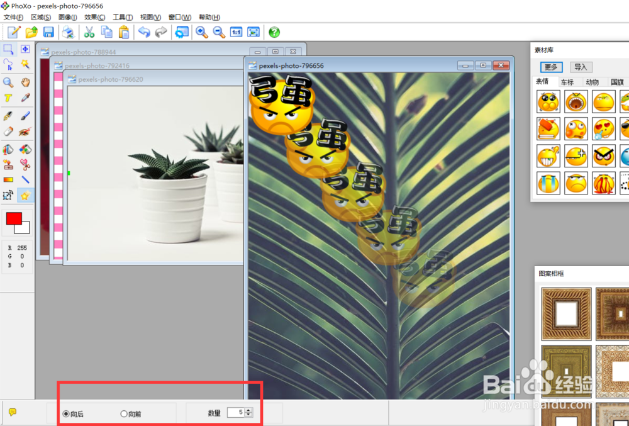Click the gray Redo arrow icon
The width and height of the screenshot is (629, 426).
point(161,32)
